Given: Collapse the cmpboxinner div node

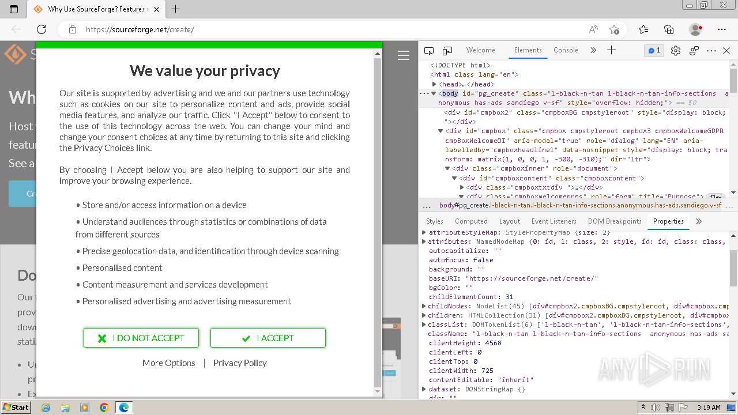Looking at the screenshot, I should 447,168.
